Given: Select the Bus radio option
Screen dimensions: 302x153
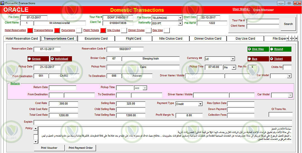Looking at the screenshot, I should click(249, 59).
